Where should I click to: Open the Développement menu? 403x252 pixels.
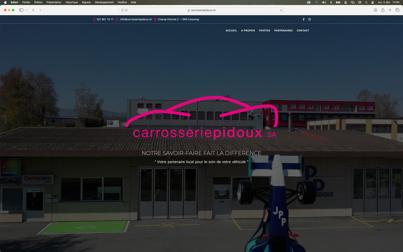pyautogui.click(x=104, y=2)
